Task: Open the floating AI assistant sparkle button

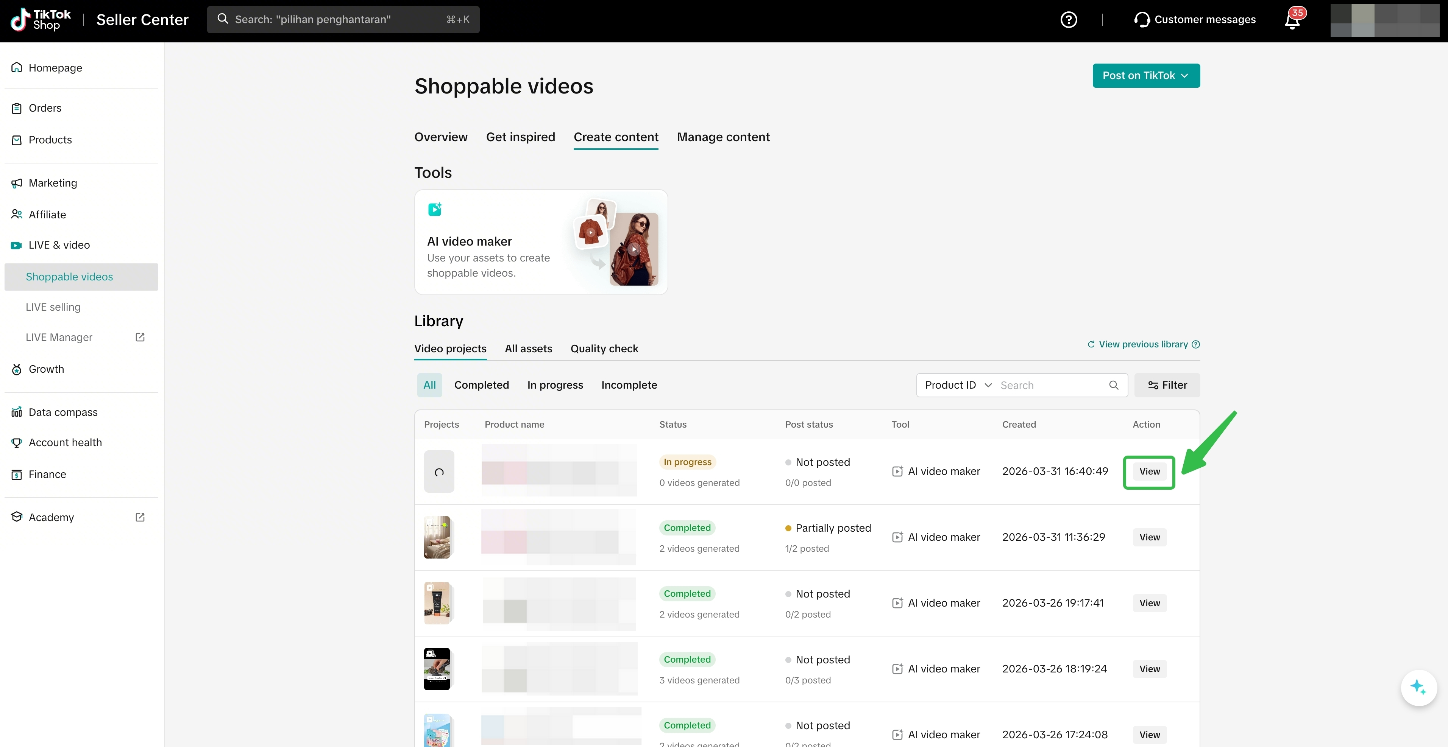Action: (1419, 688)
